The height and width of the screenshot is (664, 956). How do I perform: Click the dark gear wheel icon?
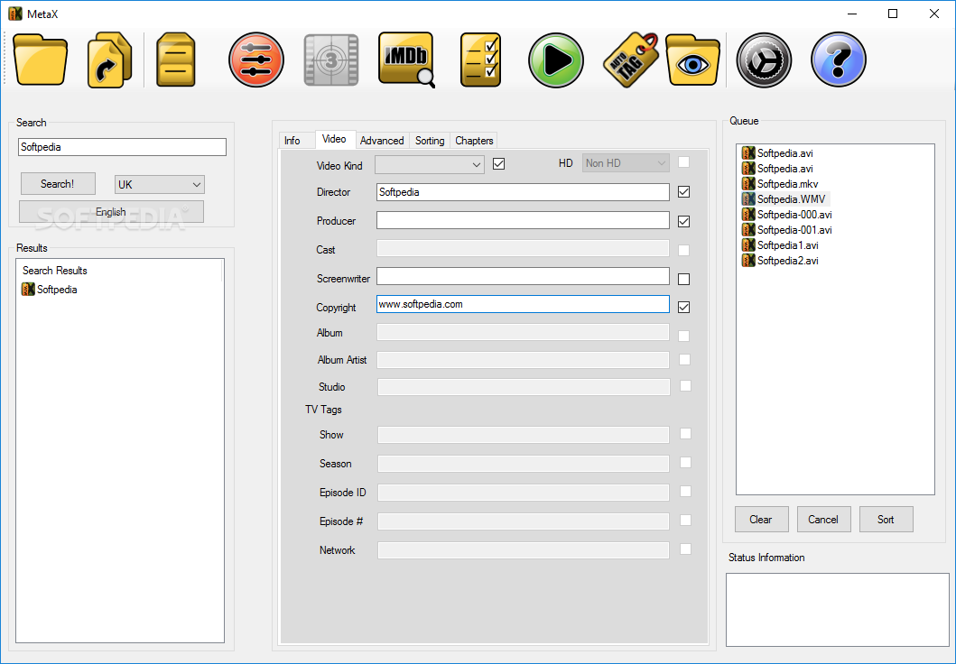tap(764, 60)
